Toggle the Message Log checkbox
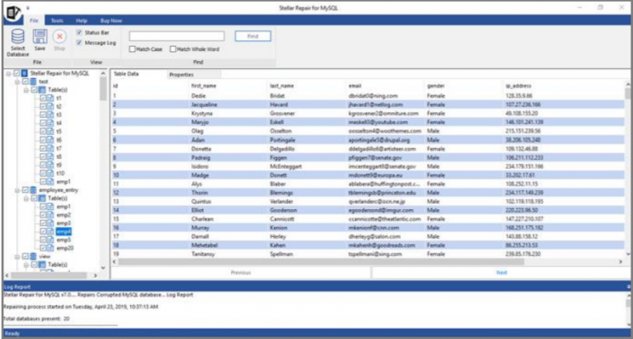The height and width of the screenshot is (339, 633). (79, 42)
